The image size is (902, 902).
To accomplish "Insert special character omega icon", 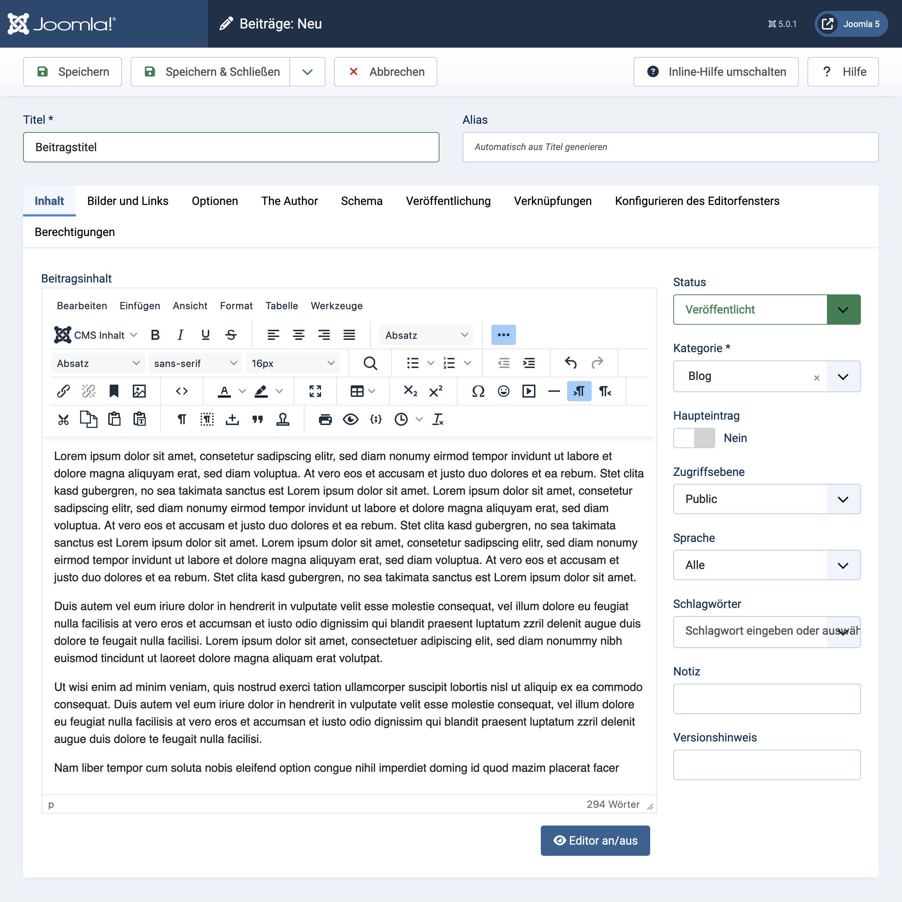I will tap(478, 391).
